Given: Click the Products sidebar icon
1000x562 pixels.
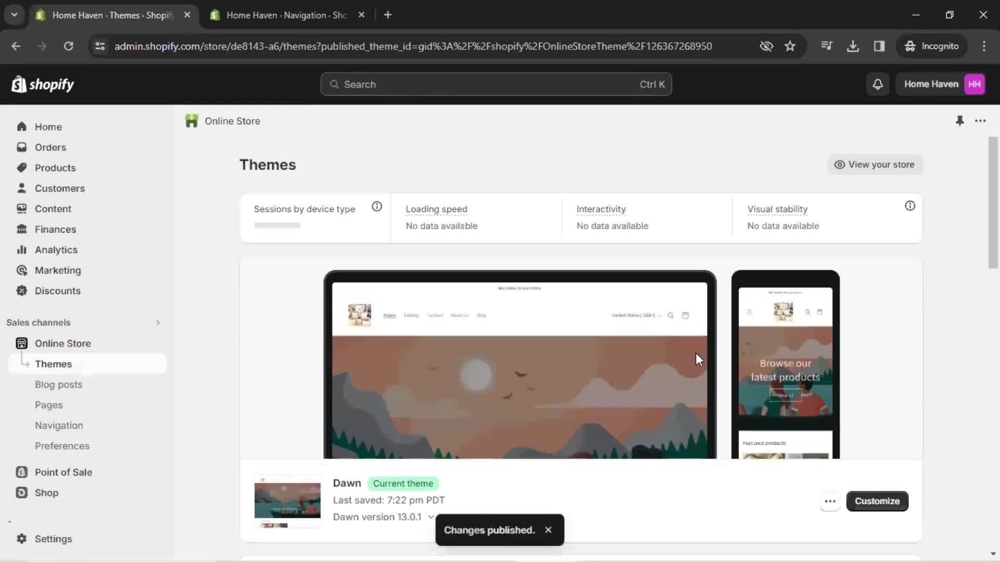Looking at the screenshot, I should point(21,168).
